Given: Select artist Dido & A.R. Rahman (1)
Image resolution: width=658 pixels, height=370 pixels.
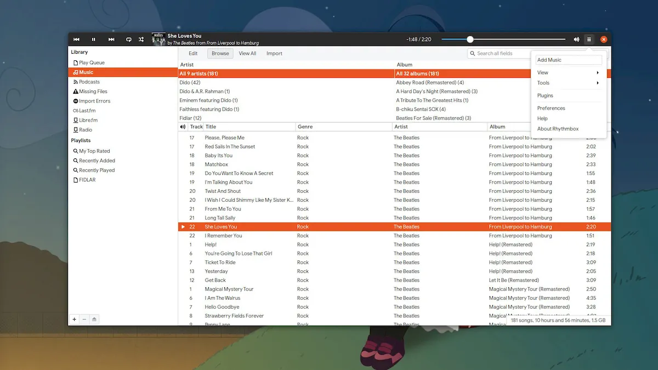Looking at the screenshot, I should 286,91.
